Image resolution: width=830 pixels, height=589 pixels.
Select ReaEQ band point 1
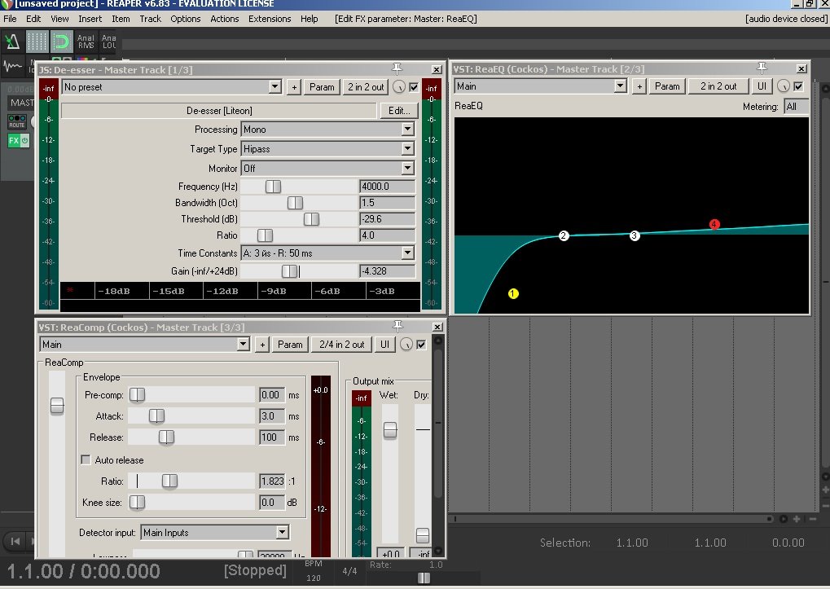(513, 294)
